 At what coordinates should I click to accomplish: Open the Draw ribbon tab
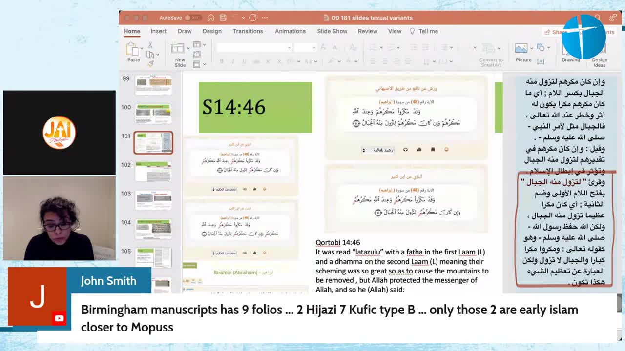[x=185, y=31]
